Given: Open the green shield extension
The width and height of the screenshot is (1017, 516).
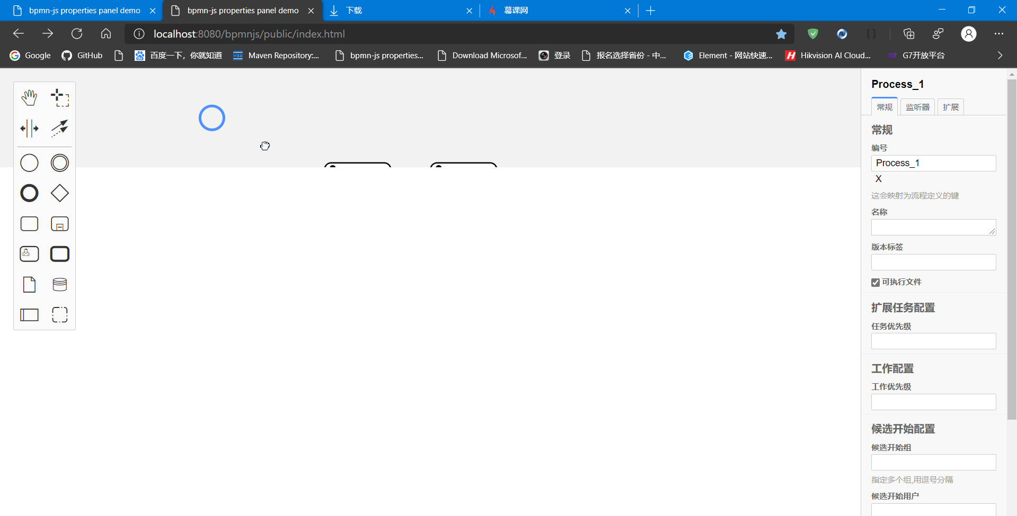Looking at the screenshot, I should coord(812,34).
